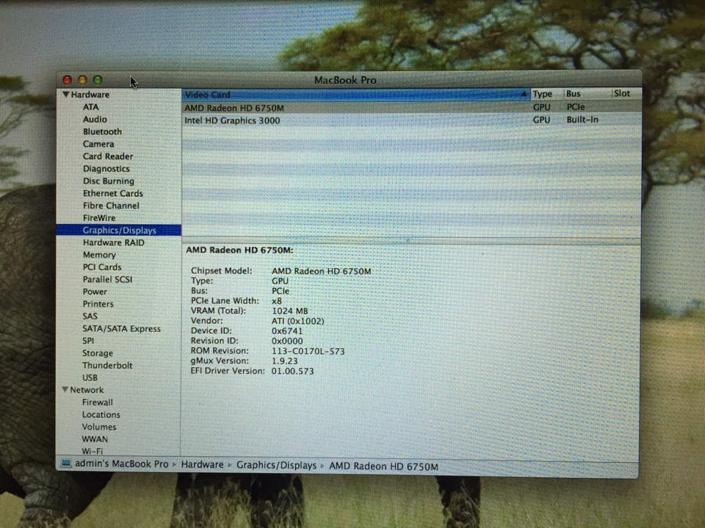This screenshot has width=705, height=528.
Task: Click the yellow minimize window button
Action: pos(82,80)
